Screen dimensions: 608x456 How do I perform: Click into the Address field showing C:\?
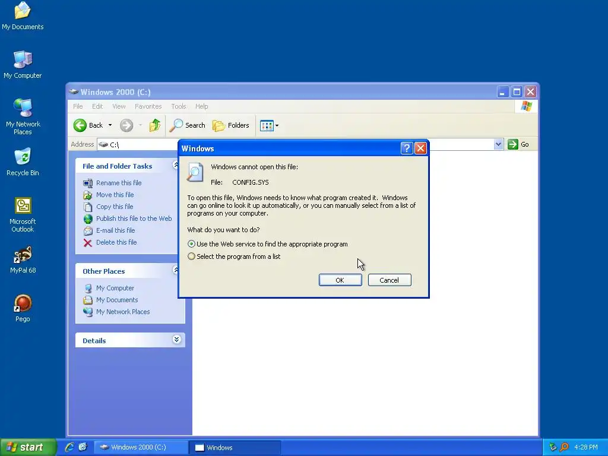[x=138, y=144]
